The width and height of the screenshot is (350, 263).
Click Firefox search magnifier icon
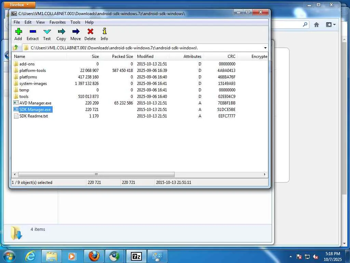pyautogui.click(x=305, y=24)
